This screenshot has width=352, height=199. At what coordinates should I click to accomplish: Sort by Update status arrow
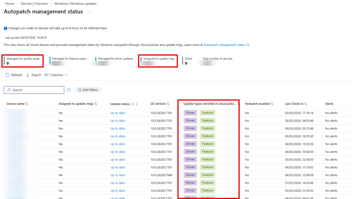coord(137,104)
